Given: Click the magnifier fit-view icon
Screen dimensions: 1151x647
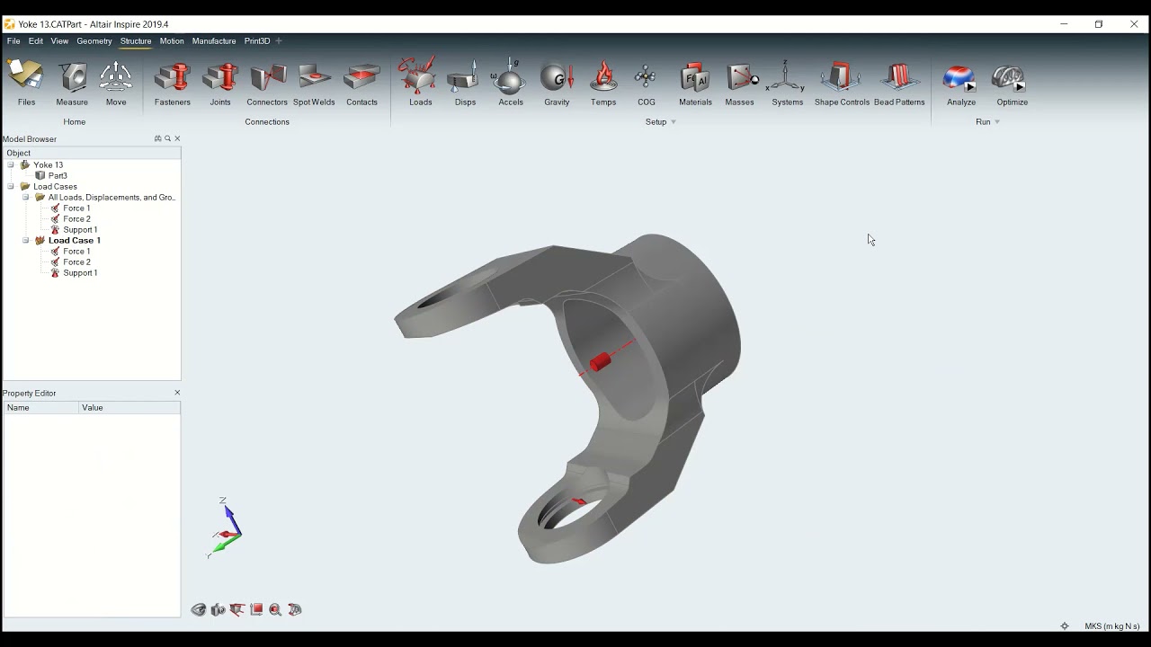Looking at the screenshot, I should [275, 610].
